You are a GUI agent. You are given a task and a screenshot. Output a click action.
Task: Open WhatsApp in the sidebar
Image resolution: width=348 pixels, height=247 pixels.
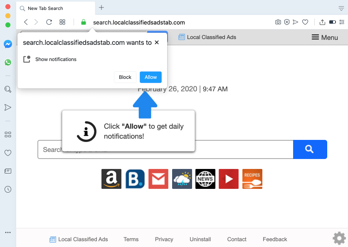(7, 62)
